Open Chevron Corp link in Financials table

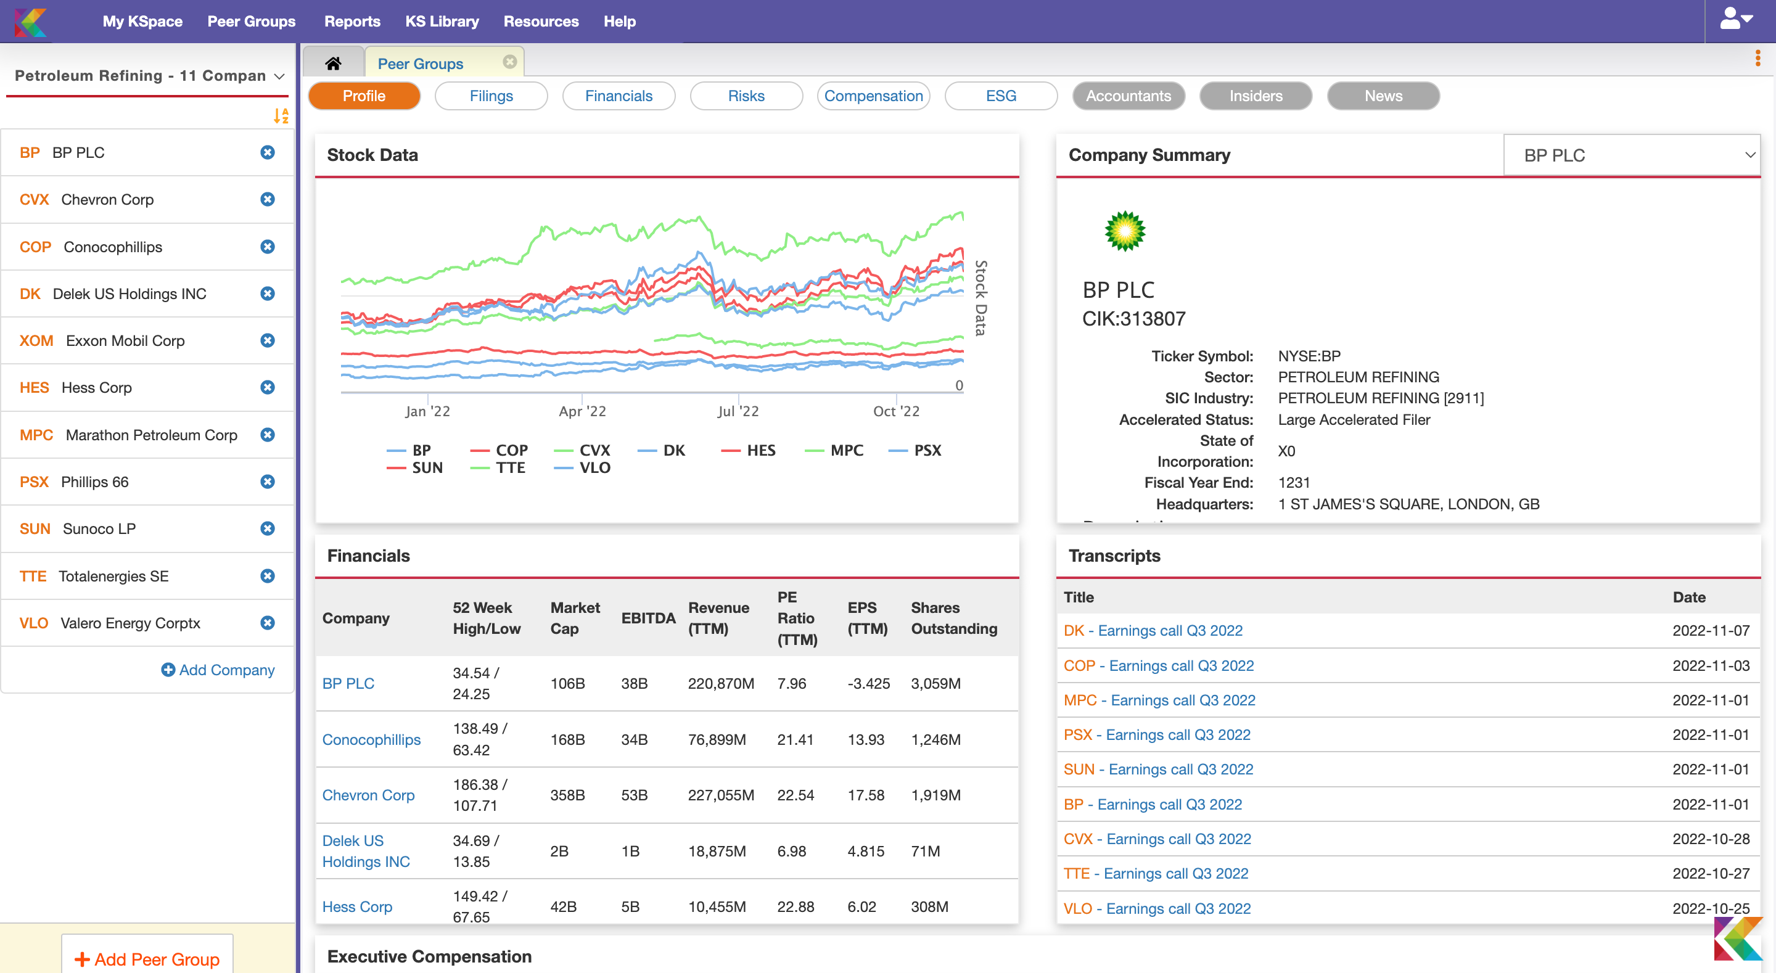pyautogui.click(x=368, y=795)
